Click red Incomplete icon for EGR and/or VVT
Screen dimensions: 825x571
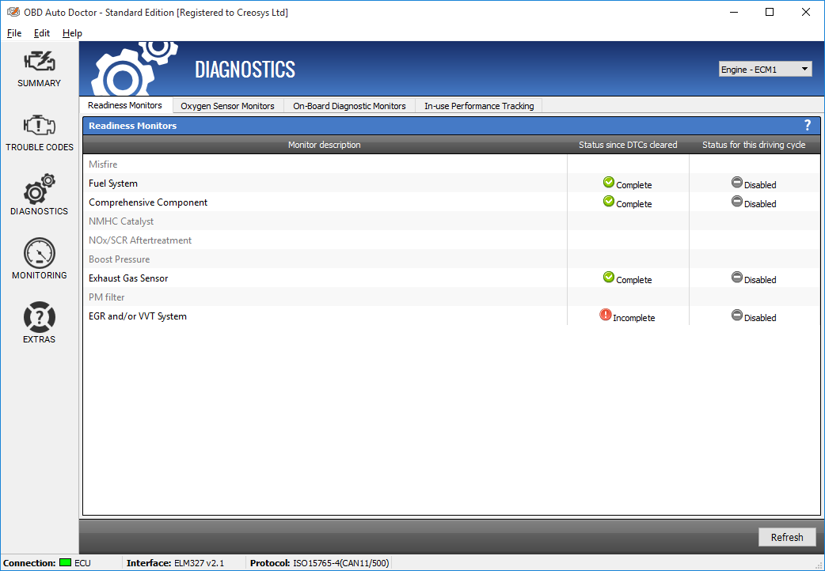[x=606, y=315]
